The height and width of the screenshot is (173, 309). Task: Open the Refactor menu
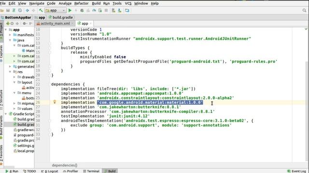(x=82, y=3)
